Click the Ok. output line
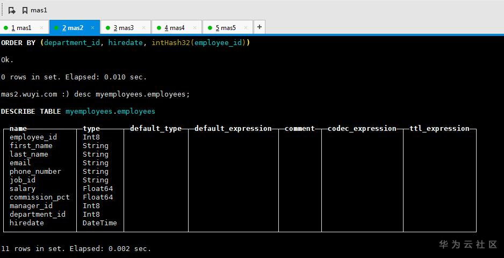The width and height of the screenshot is (504, 258). (x=7, y=60)
